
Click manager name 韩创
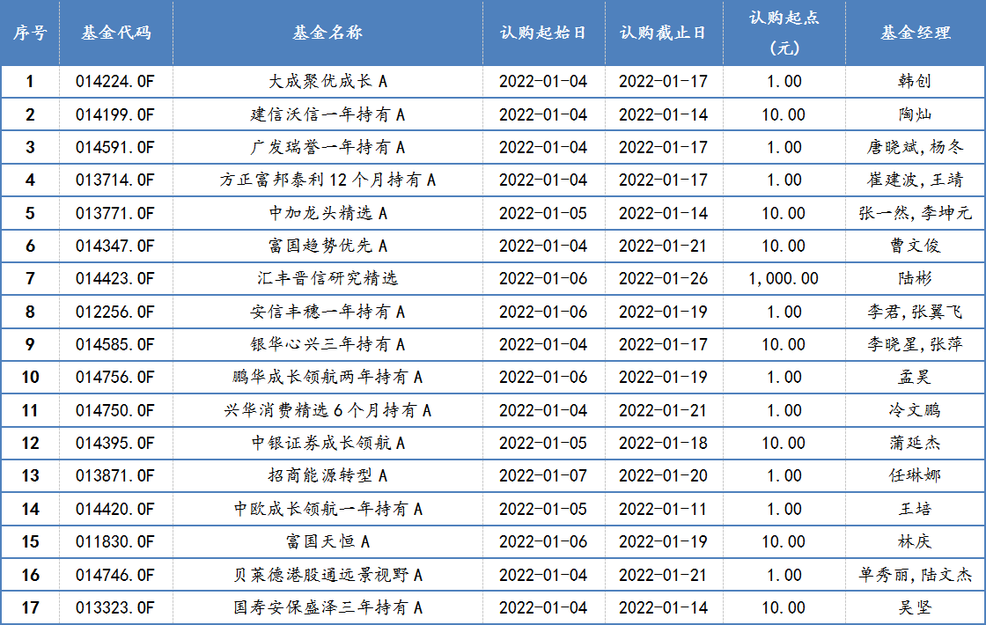(x=915, y=82)
